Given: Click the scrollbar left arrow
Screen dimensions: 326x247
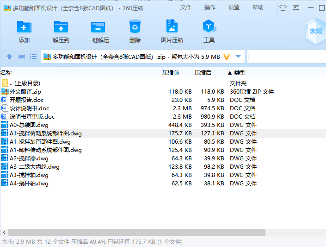Looking at the screenshot, I should click(x=4, y=232).
